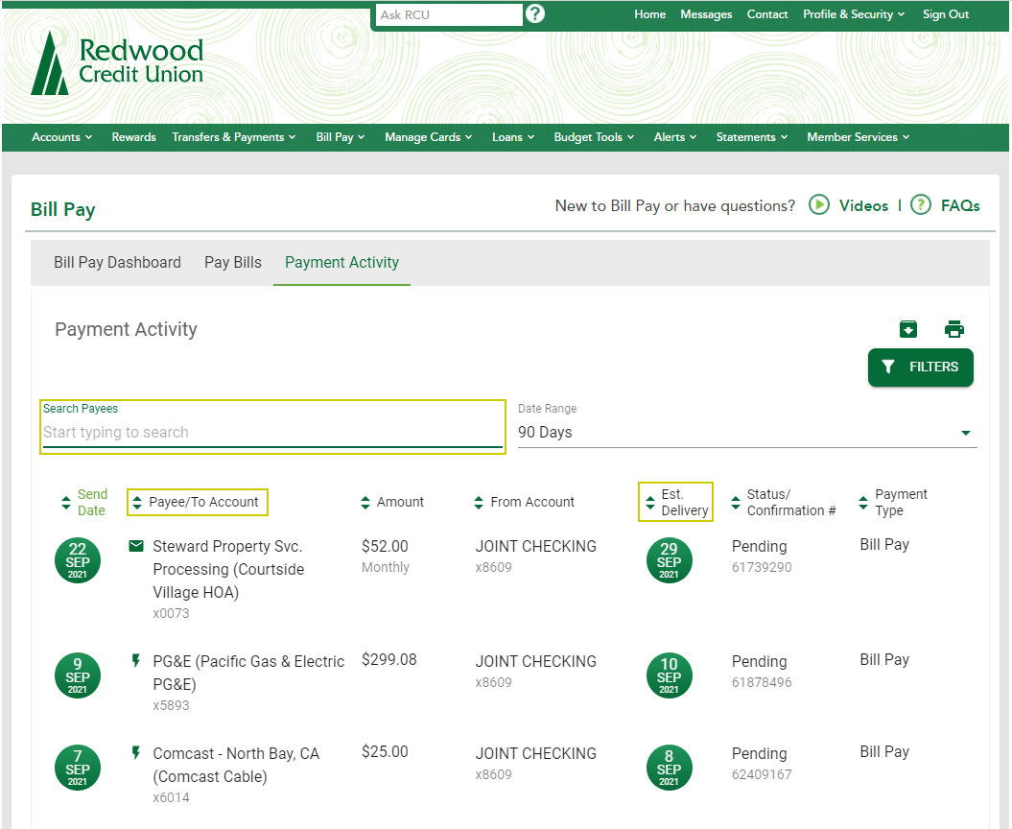Click the FAQs question mark icon
This screenshot has width=1012, height=829.
click(921, 205)
